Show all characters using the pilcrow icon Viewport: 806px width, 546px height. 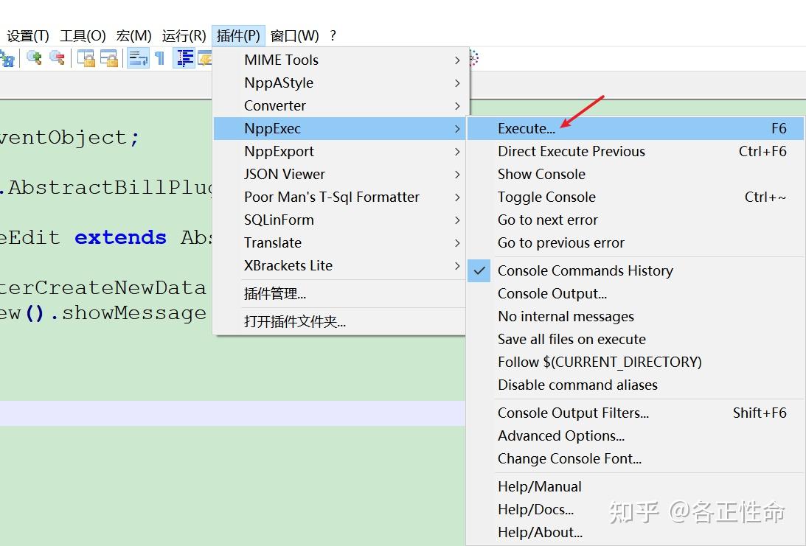[160, 58]
